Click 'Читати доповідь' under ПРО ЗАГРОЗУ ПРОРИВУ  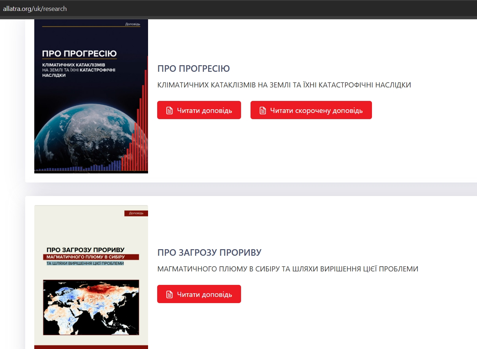point(199,294)
